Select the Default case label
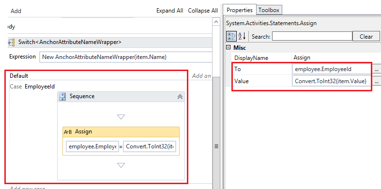This screenshot has width=381, height=189. click(x=19, y=76)
